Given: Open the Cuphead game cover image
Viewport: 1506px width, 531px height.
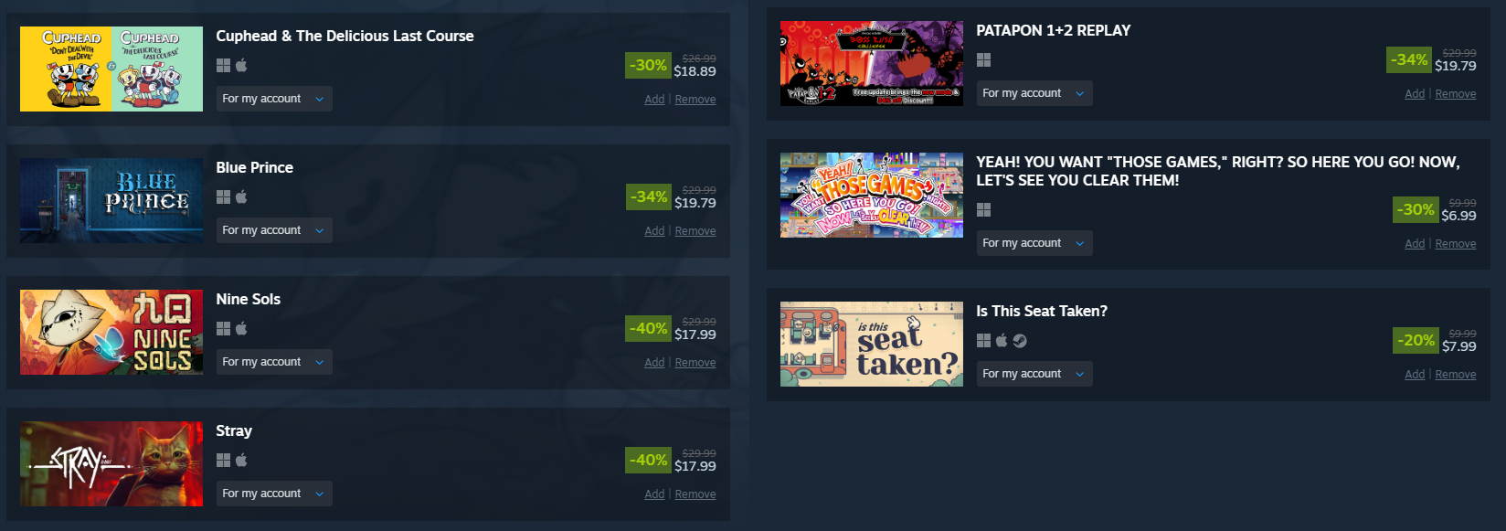Looking at the screenshot, I should [111, 69].
